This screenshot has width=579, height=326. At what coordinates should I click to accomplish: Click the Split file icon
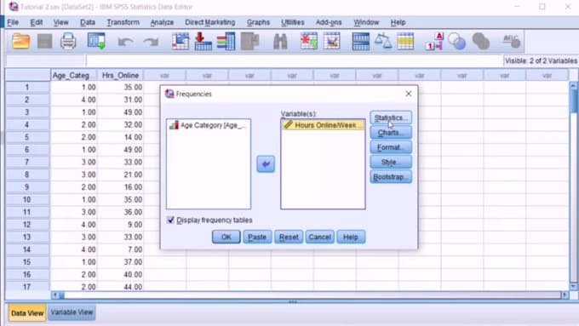click(361, 42)
